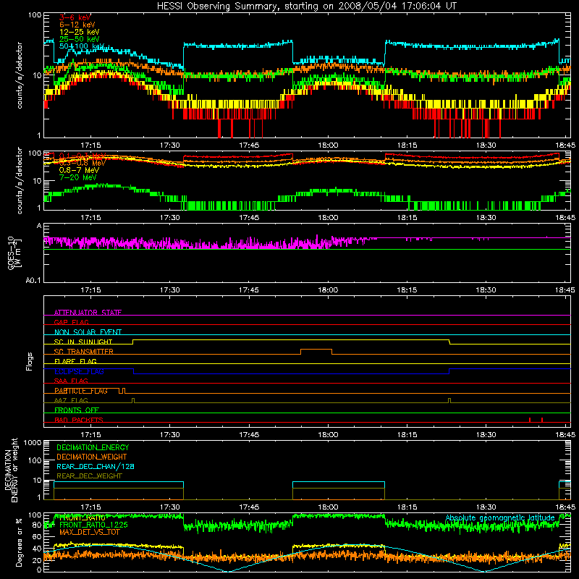This screenshot has height=579, width=579.
Task: Select the BAD_PACKETS flag label
Action: pyautogui.click(x=79, y=420)
